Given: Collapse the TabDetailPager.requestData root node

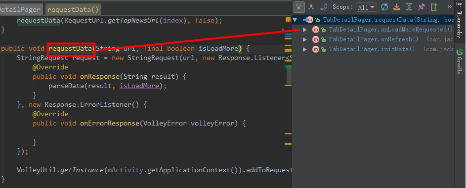Looking at the screenshot, I should click(295, 20).
